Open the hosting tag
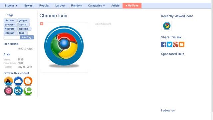The height and width of the screenshot is (120, 213). pos(25,29)
